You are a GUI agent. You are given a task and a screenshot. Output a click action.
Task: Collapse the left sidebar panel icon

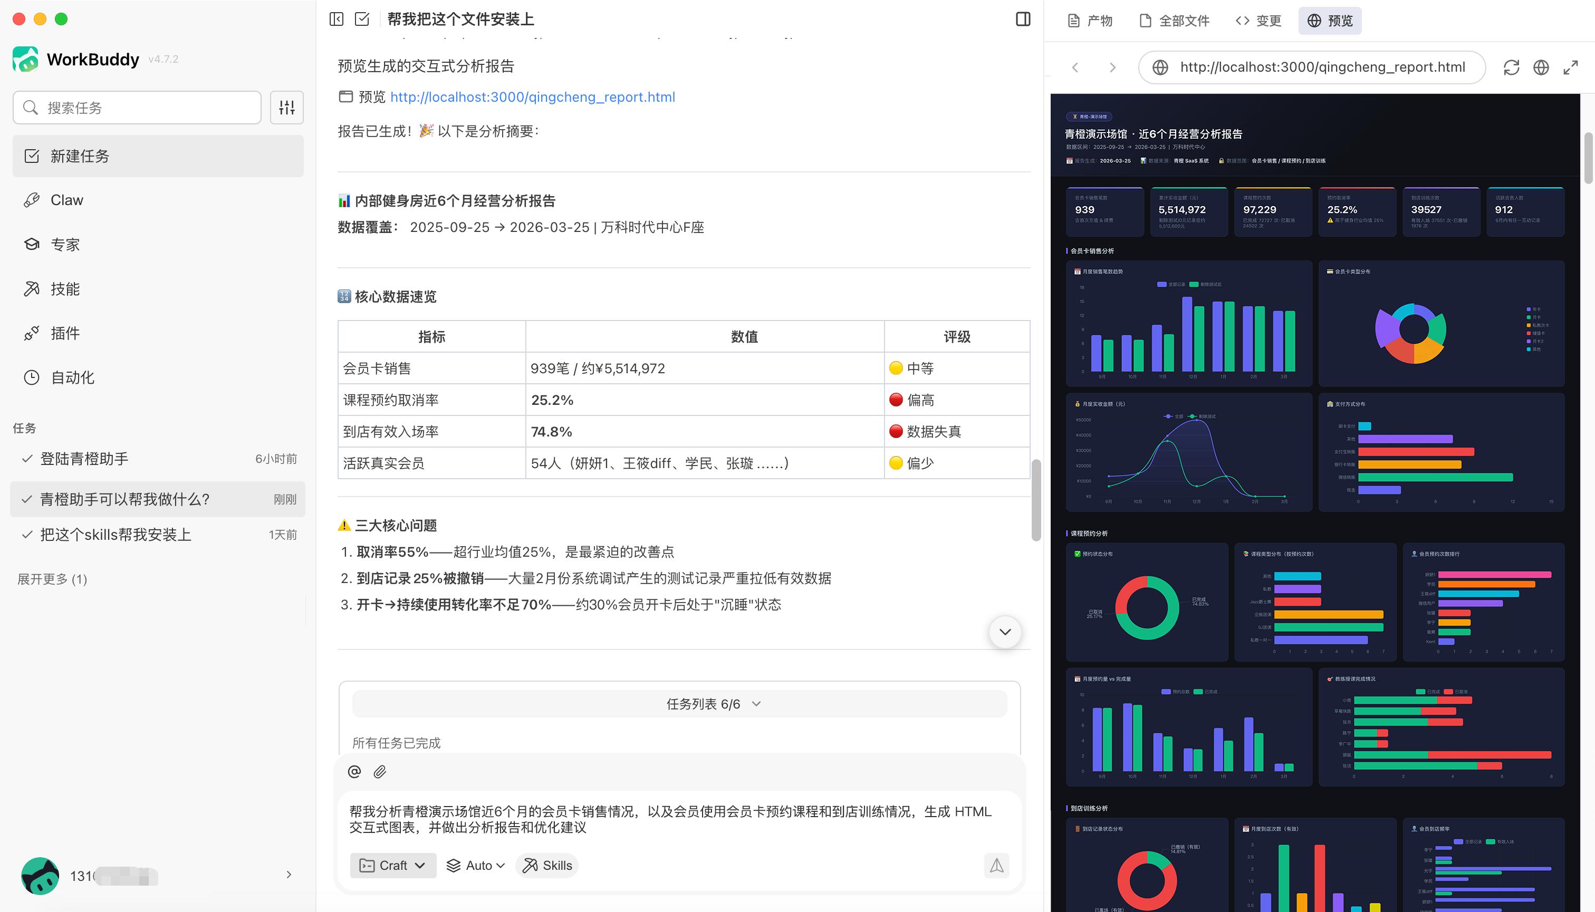(x=337, y=19)
